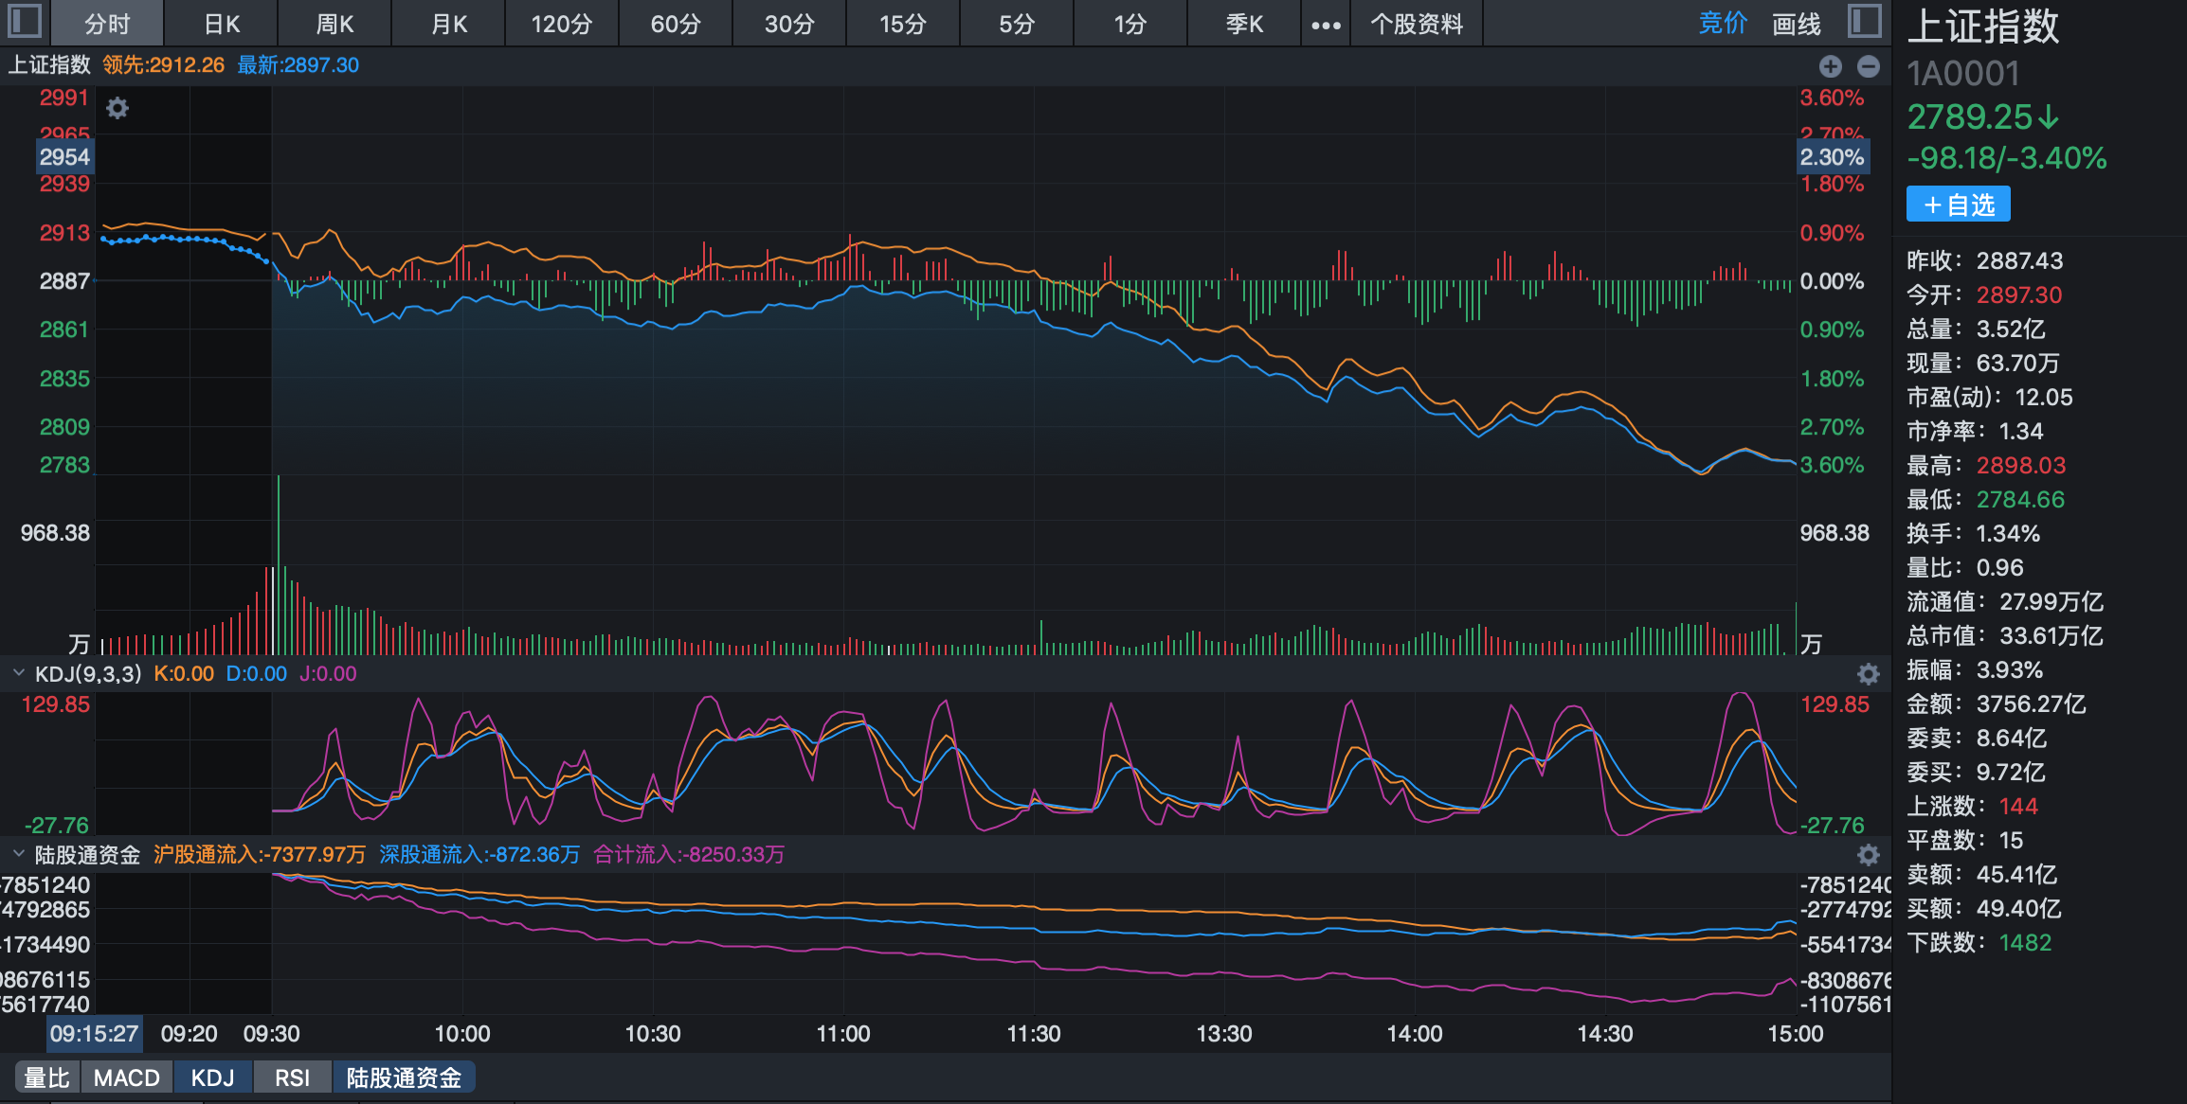Collapse the KDJ indicator panel
This screenshot has width=2187, height=1104.
click(x=18, y=673)
